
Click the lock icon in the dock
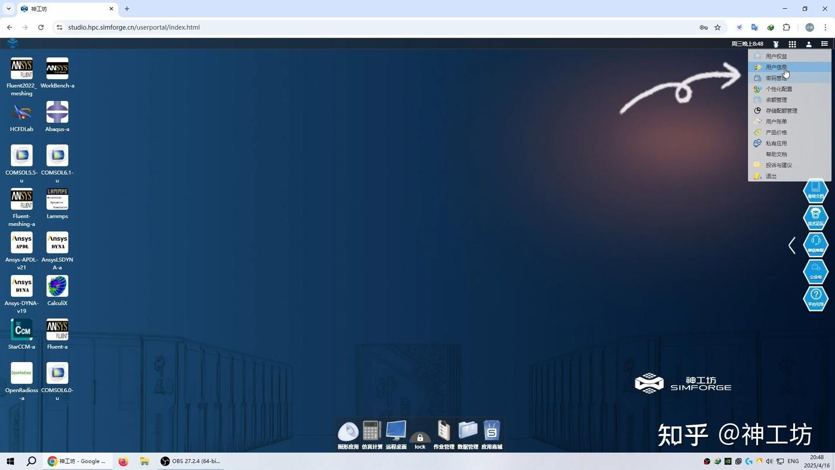[x=420, y=438]
